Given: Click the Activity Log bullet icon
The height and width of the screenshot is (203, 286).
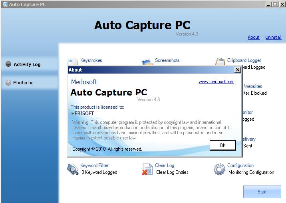Looking at the screenshot, I should (x=8, y=64).
